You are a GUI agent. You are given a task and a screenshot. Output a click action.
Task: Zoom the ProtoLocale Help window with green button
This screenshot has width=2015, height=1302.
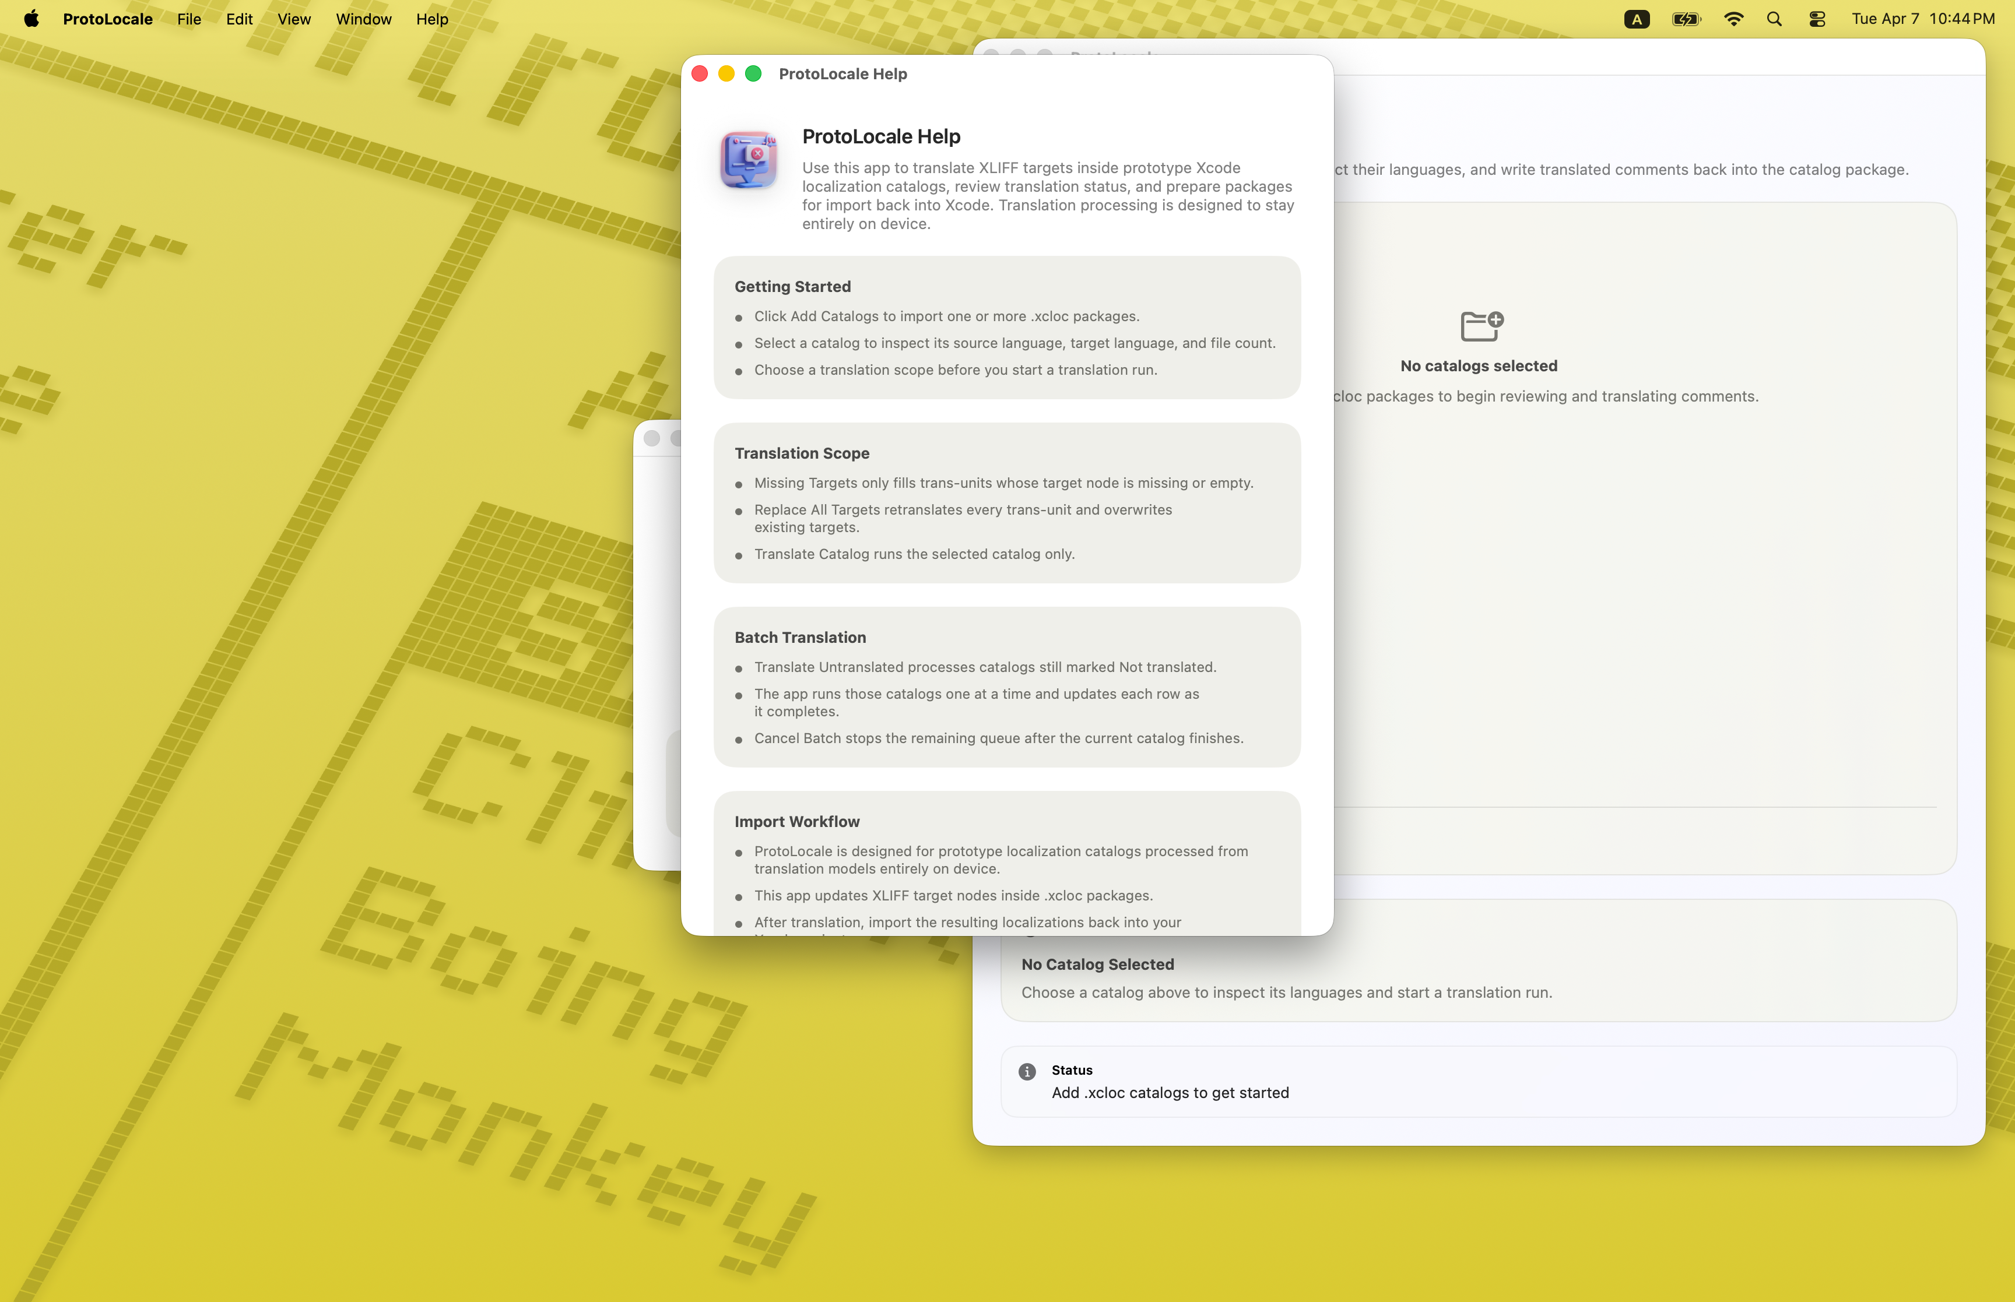click(x=753, y=73)
